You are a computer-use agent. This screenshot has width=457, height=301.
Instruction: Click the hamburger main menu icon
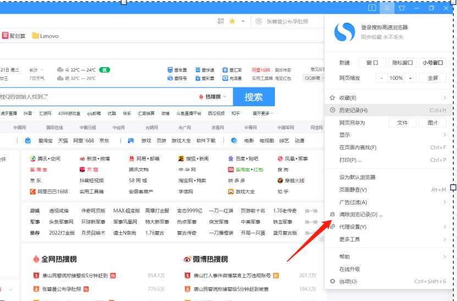click(387, 8)
